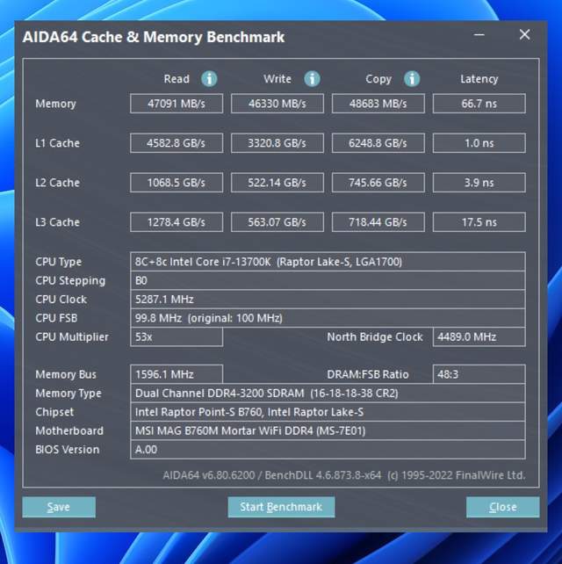Select the L3 Cache Copy value 718.44 GB/s
Screen dimensions: 562x564
click(378, 222)
